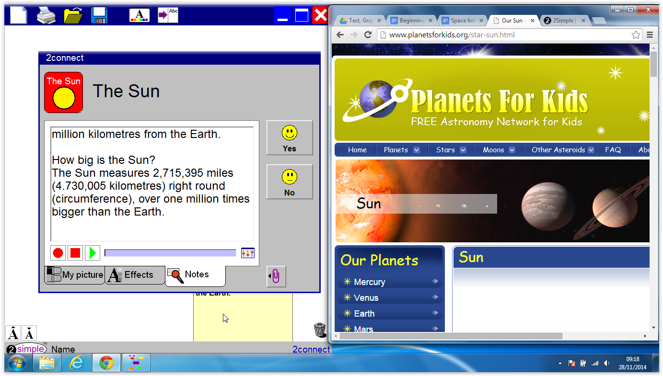Show hidden system tray icons

point(560,364)
